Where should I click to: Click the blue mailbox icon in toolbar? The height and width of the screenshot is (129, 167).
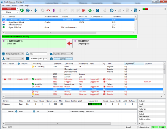(97, 11)
